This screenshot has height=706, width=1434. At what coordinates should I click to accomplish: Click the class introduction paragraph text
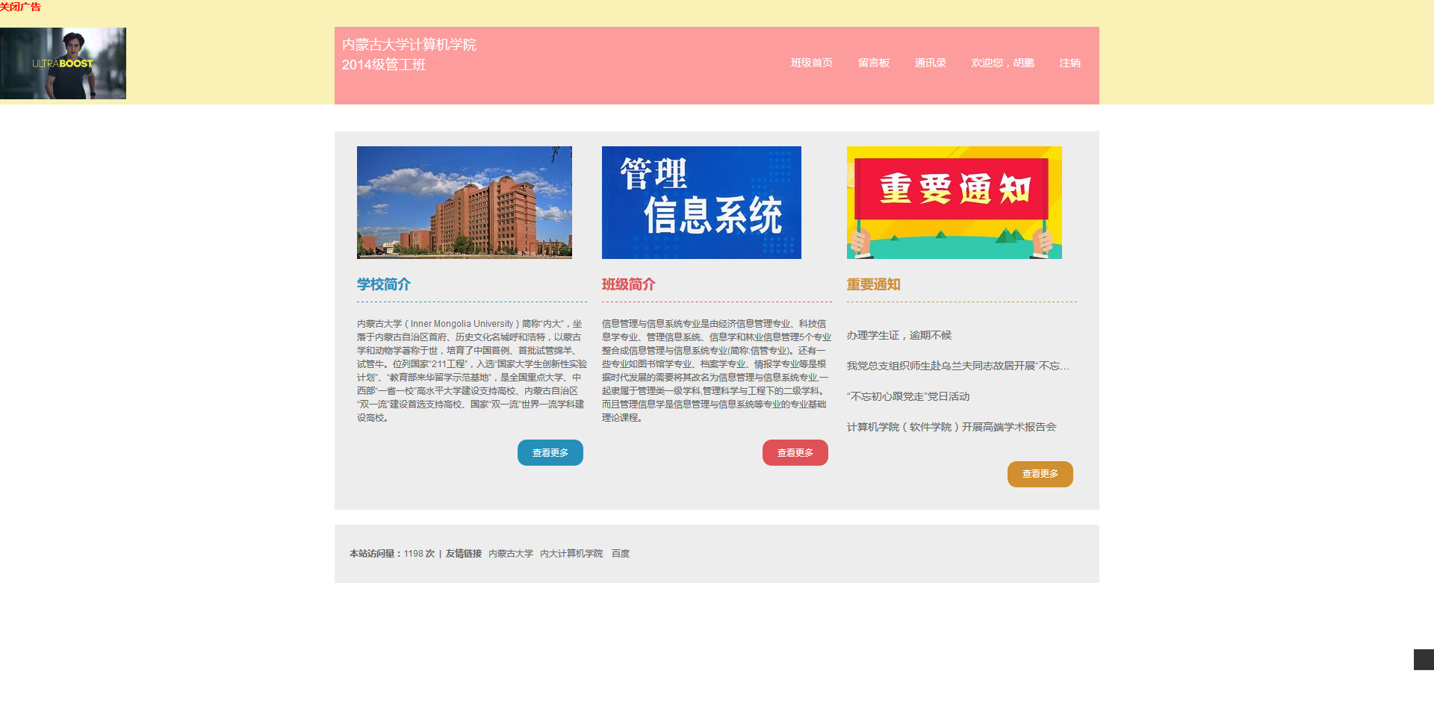click(717, 370)
